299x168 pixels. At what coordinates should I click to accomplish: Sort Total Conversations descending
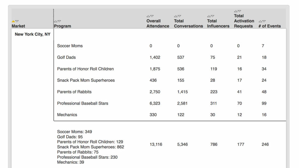click(x=179, y=16)
